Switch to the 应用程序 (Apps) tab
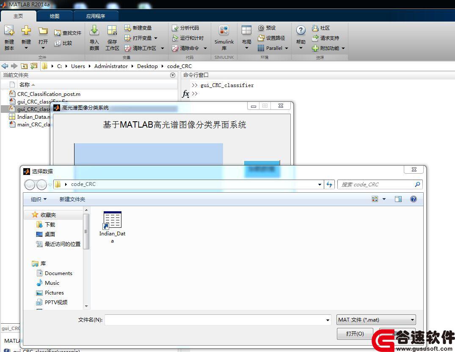The height and width of the screenshot is (352, 455). 96,16
